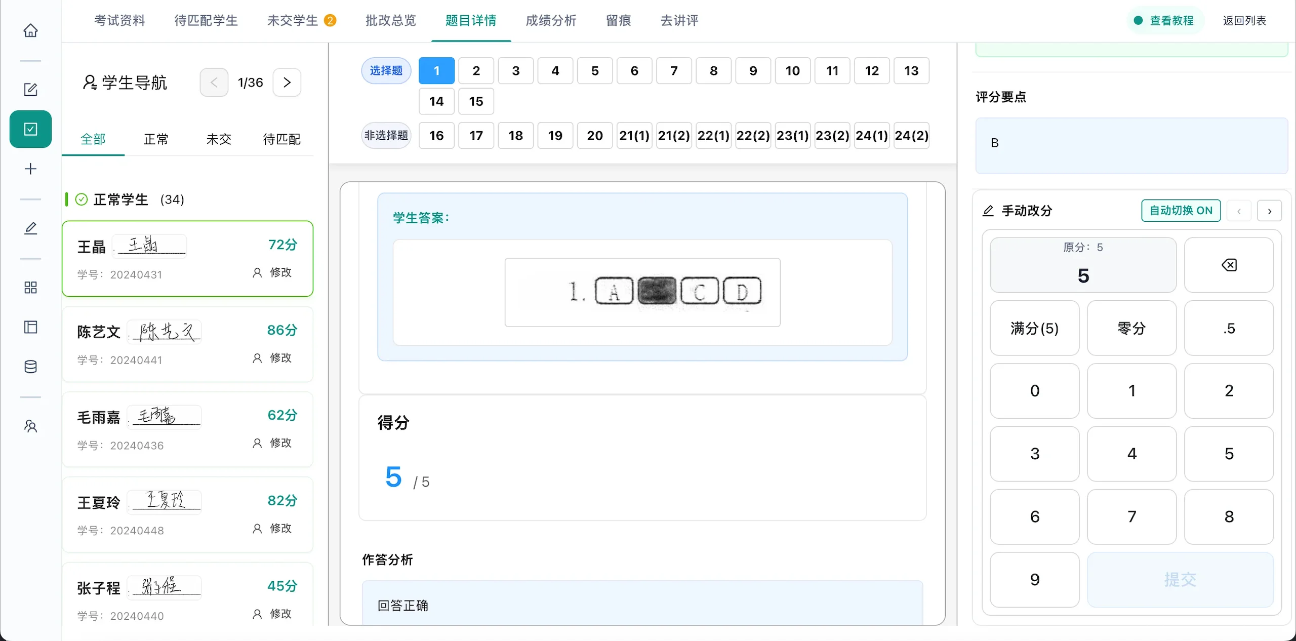Click 学号 20240440 text
Viewport: 1296px width, 641px height.
(120, 616)
